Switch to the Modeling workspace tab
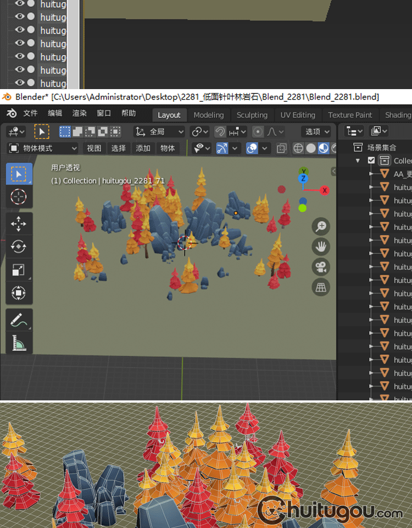The image size is (412, 528). pyautogui.click(x=209, y=115)
